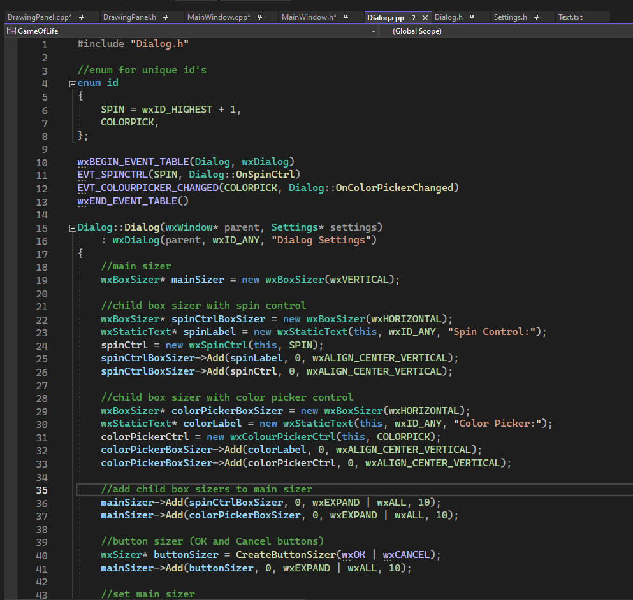The image size is (633, 600).
Task: Place cursor on CreateButtonSizer call
Action: tap(287, 555)
